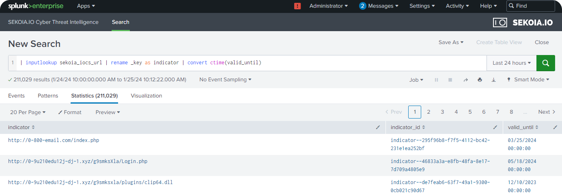Share the search job with arrow icon

pos(465,80)
